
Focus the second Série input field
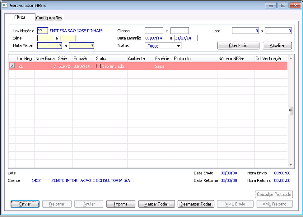[x=68, y=38]
